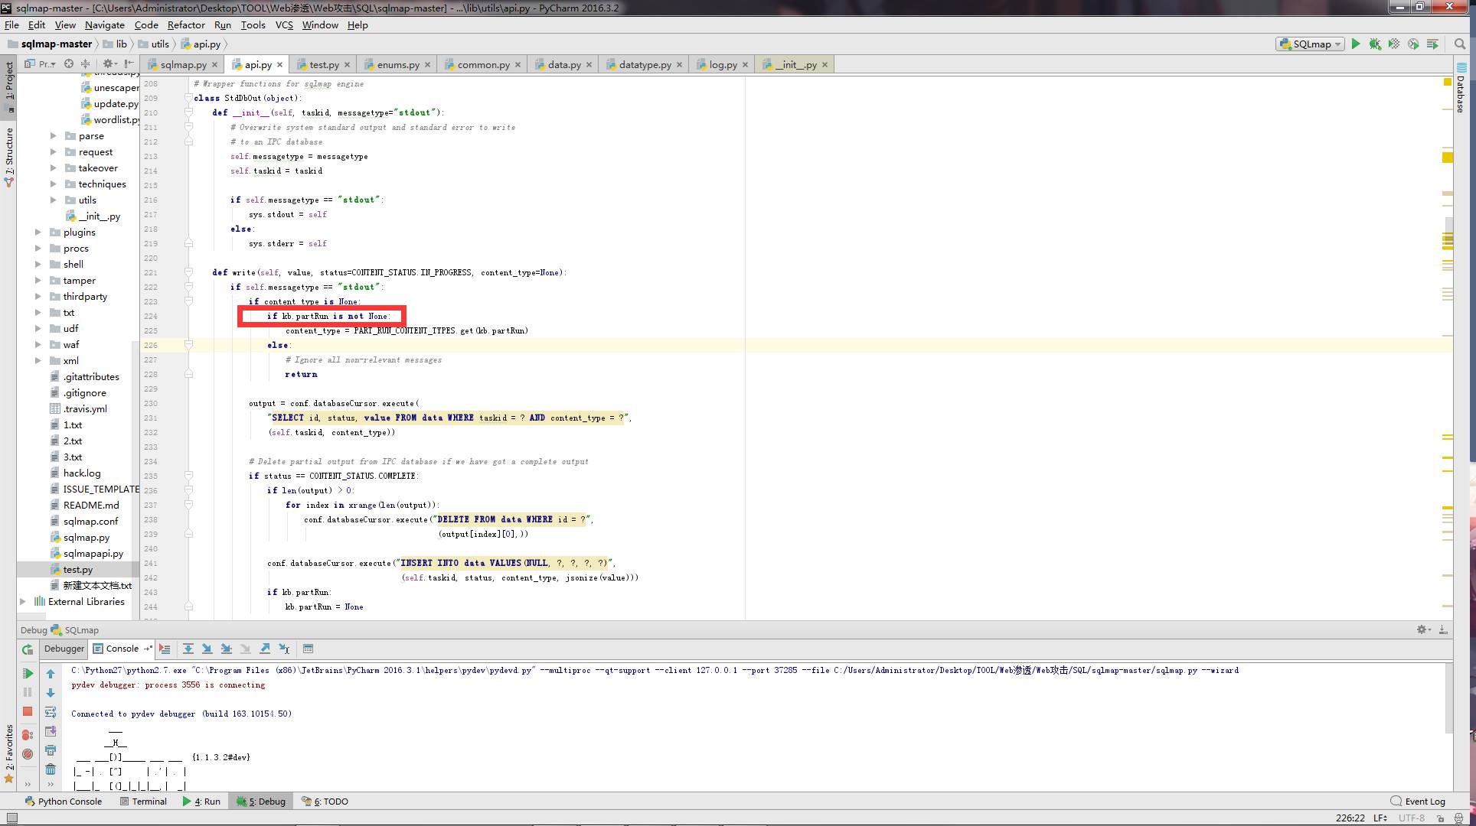The height and width of the screenshot is (826, 1476).
Task: Open the Python Console tool window
Action: (x=64, y=802)
